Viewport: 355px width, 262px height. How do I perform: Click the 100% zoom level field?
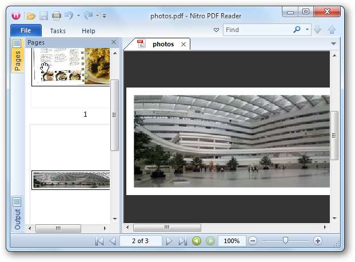232,241
